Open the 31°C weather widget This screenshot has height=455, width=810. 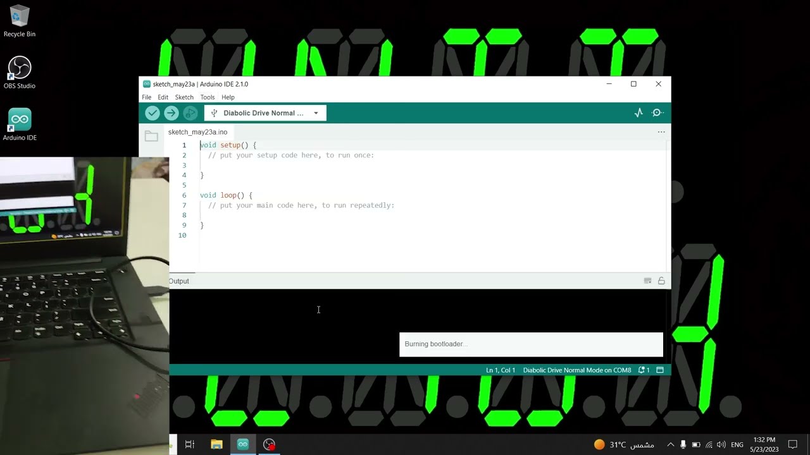624,445
